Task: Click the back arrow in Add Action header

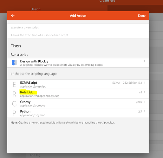Action: coord(13,15)
